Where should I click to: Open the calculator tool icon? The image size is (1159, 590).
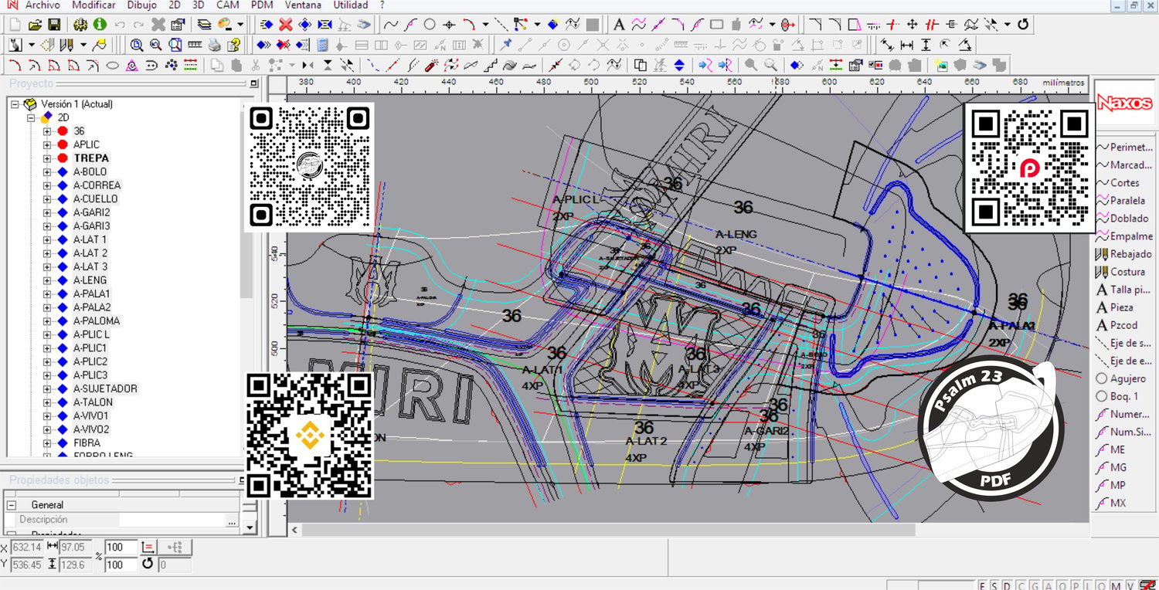pyautogui.click(x=322, y=45)
